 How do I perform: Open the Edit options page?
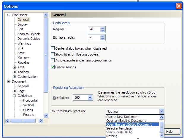pos(20,29)
